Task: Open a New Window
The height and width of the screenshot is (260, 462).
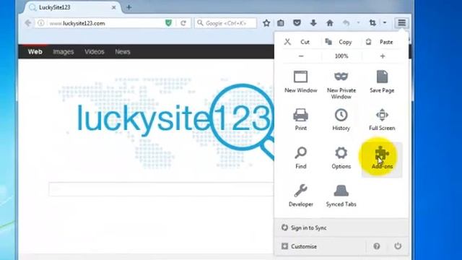Action: (x=301, y=82)
